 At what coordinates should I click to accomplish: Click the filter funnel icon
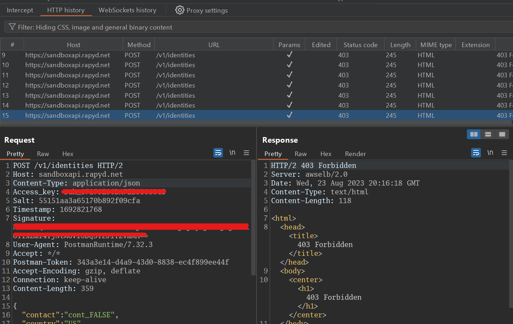pyautogui.click(x=12, y=27)
